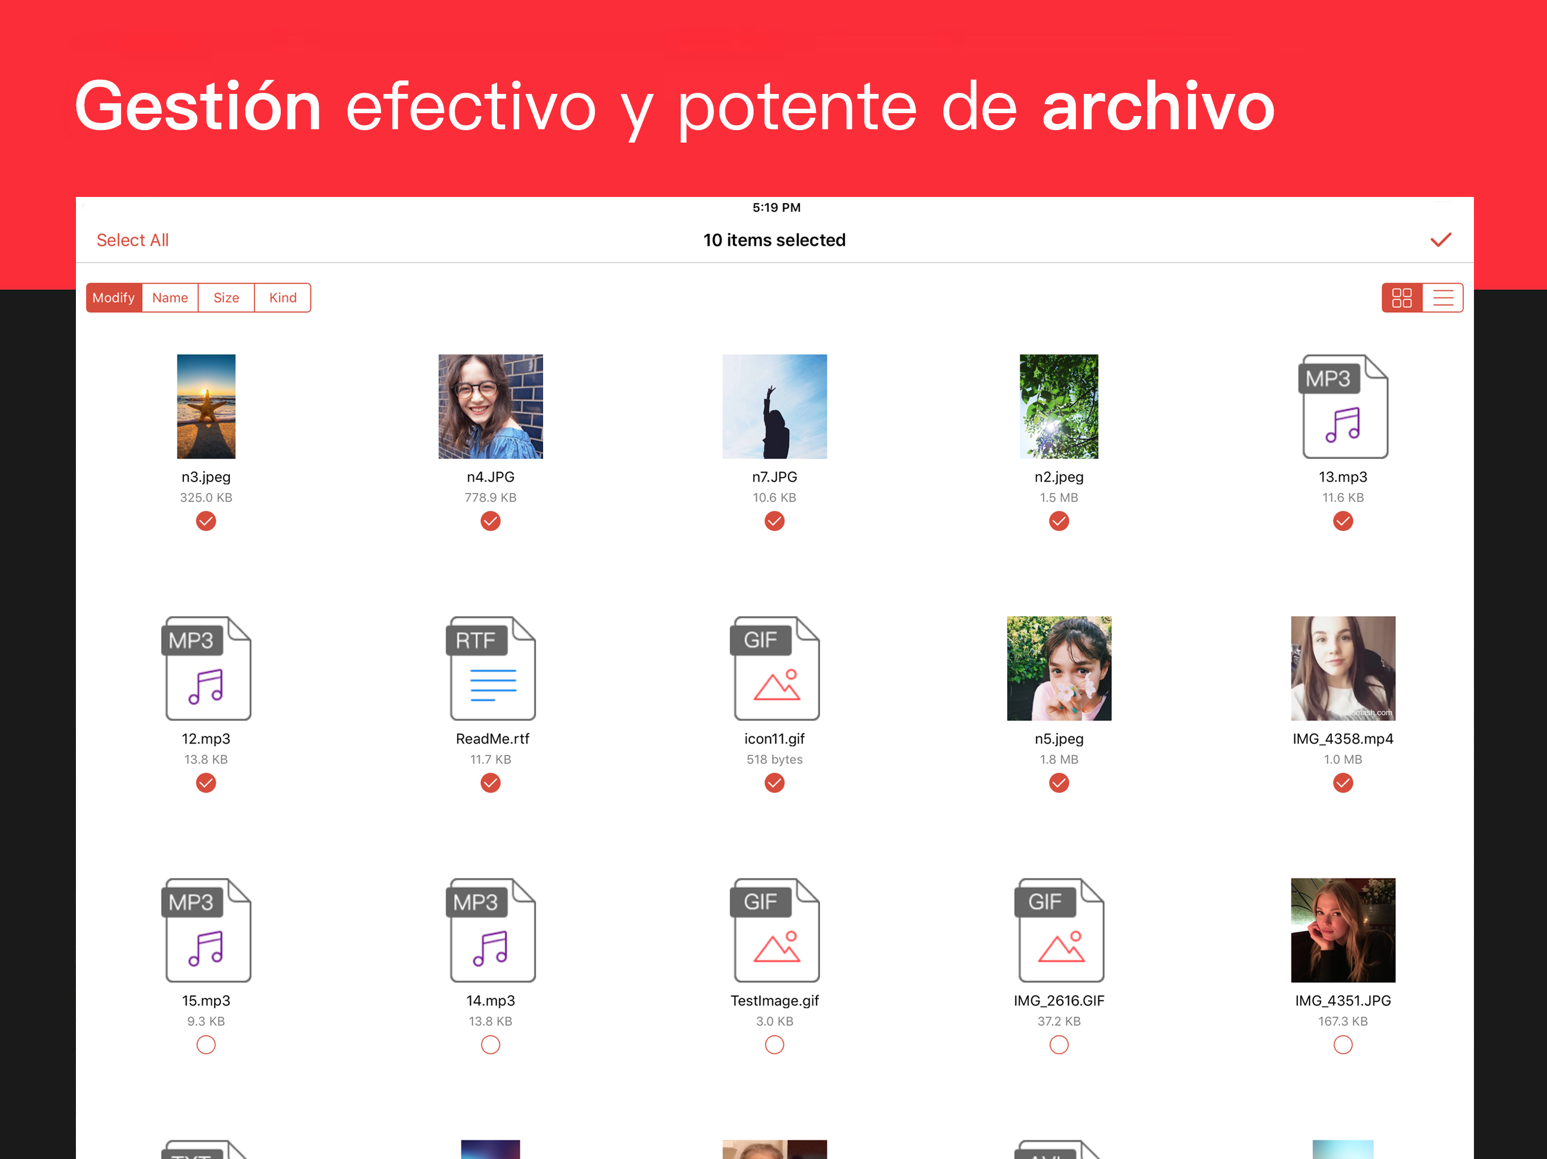1547x1159 pixels.
Task: Open the 15.mp3 audio file icon
Action: pyautogui.click(x=206, y=930)
